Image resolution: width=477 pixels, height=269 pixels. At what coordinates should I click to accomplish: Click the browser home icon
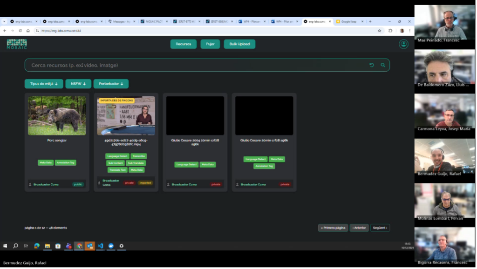[x=28, y=31]
